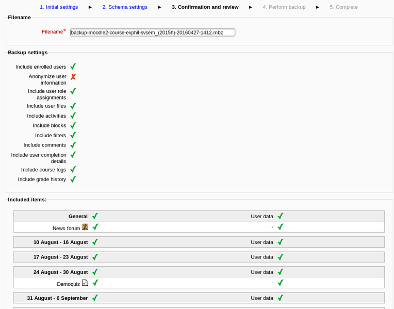The image size is (394, 309).
Task: Click into the backup Filename input field
Action: (x=153, y=32)
